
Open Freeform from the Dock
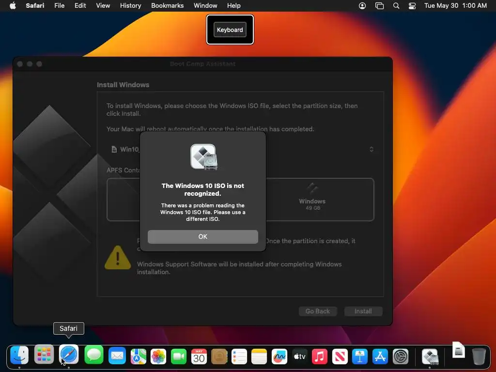(279, 356)
